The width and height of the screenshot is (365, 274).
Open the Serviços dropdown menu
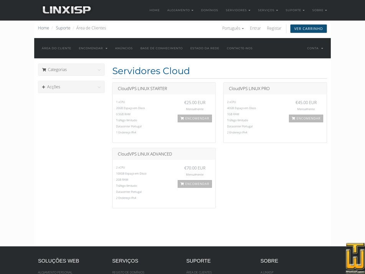pyautogui.click(x=268, y=10)
